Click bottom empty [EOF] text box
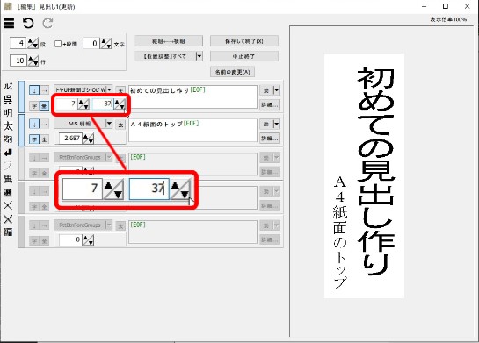Viewport: 479px width, 343px height. [192, 232]
